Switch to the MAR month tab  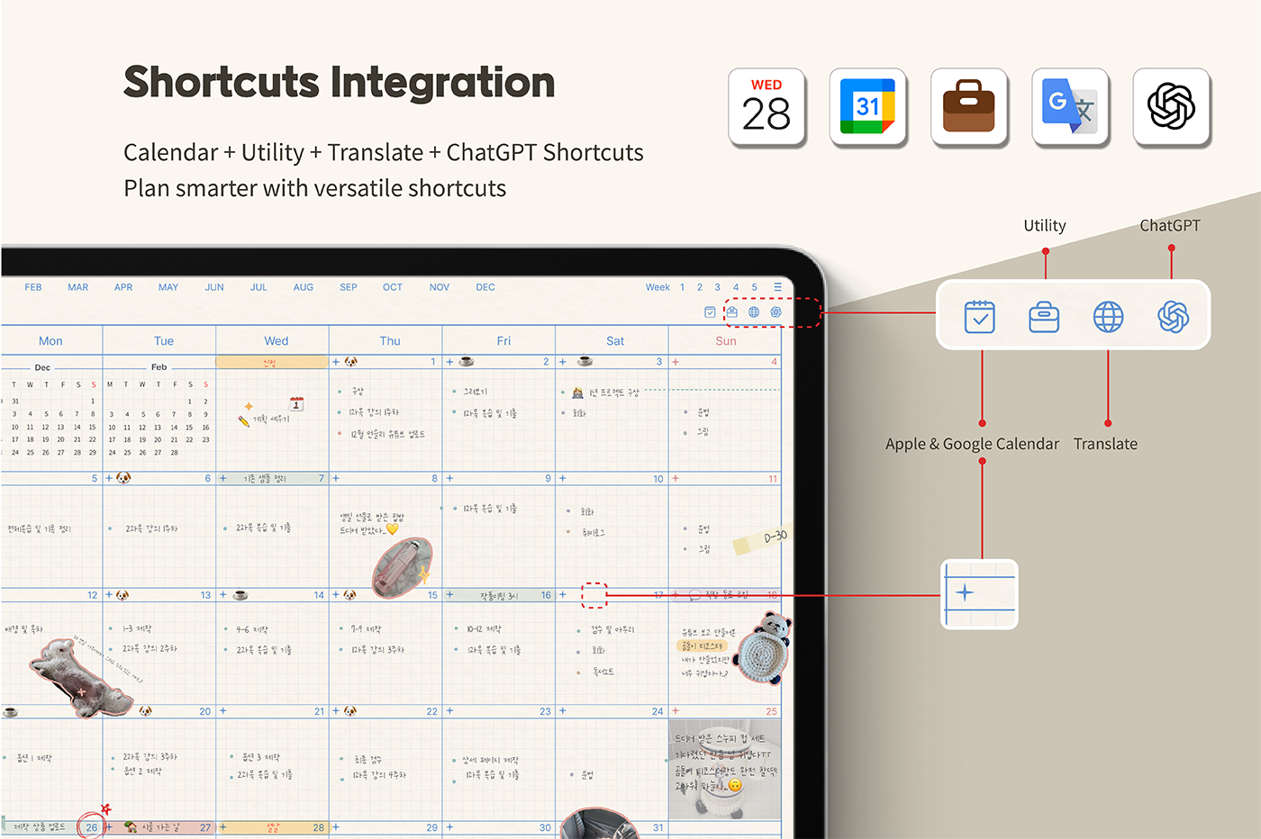[78, 287]
